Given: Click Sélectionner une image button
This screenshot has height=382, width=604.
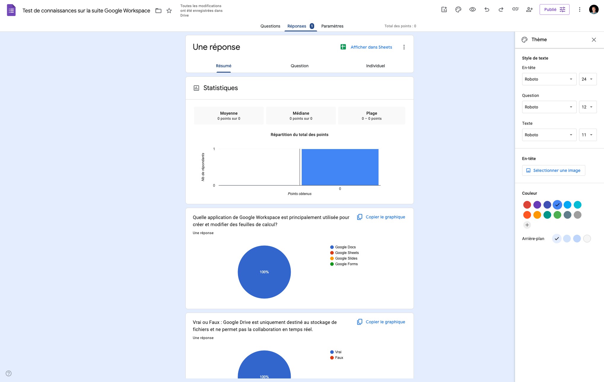Looking at the screenshot, I should click(554, 170).
